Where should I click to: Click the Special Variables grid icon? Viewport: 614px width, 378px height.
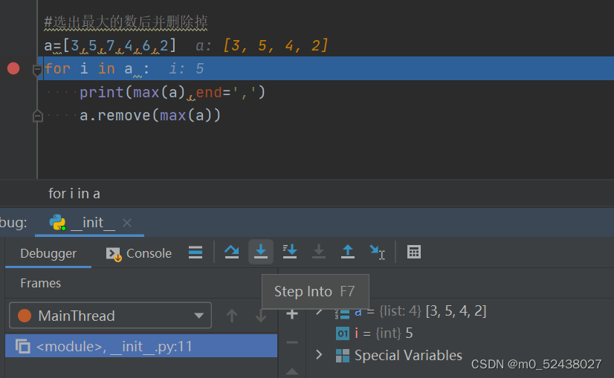343,356
